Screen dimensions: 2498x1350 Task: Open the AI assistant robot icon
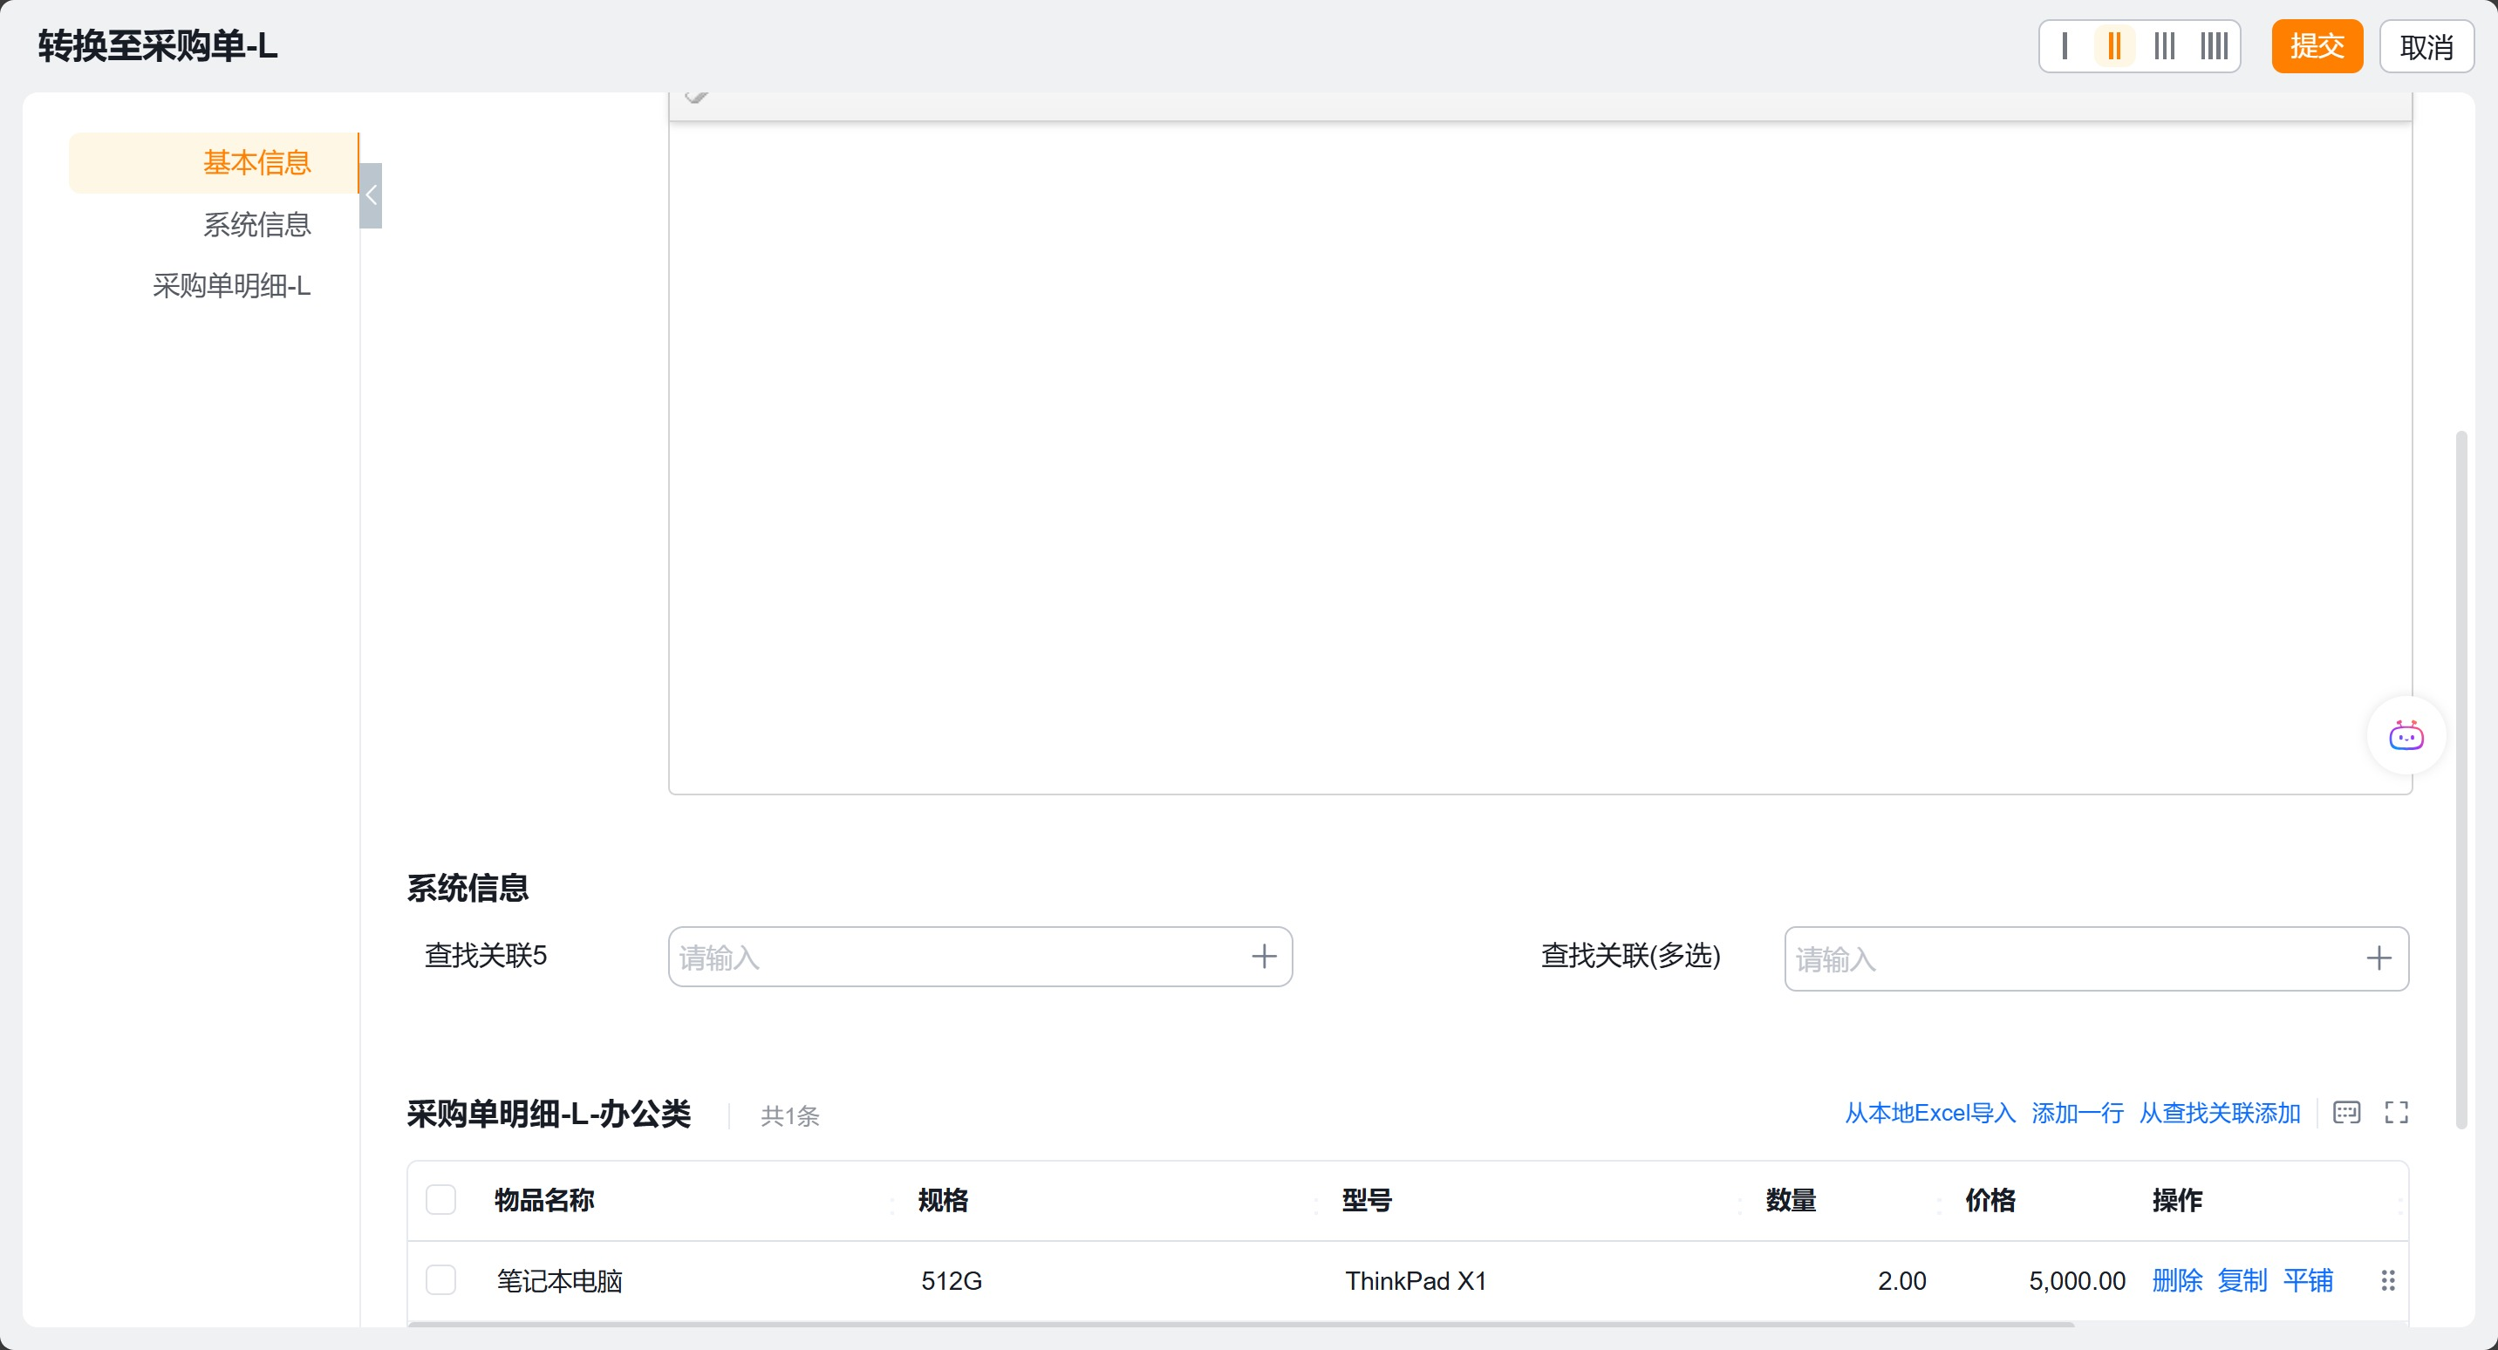pyautogui.click(x=2406, y=736)
